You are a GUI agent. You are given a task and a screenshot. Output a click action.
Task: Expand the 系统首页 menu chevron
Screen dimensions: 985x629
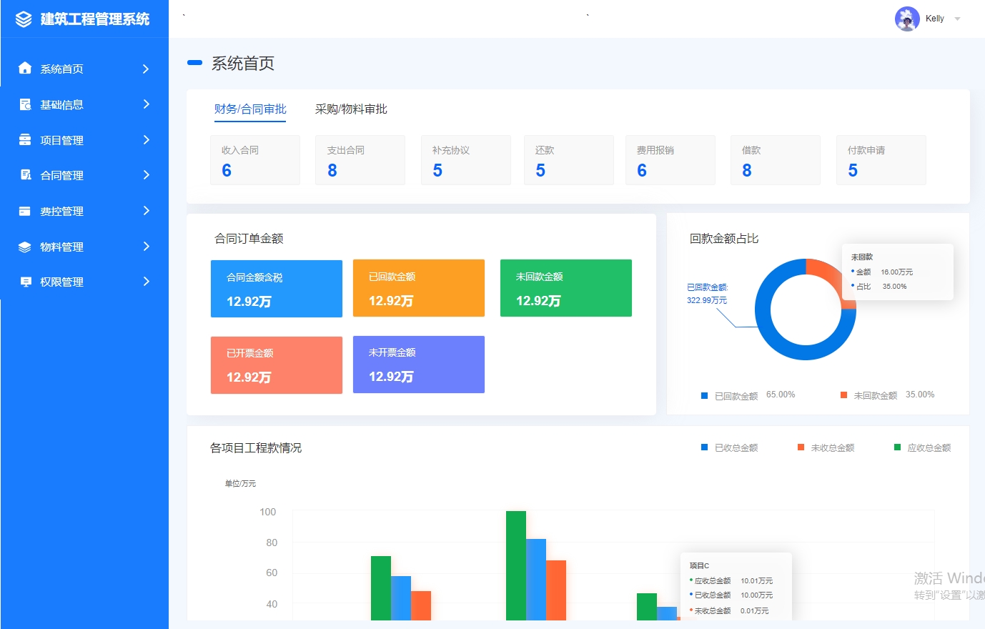click(146, 69)
